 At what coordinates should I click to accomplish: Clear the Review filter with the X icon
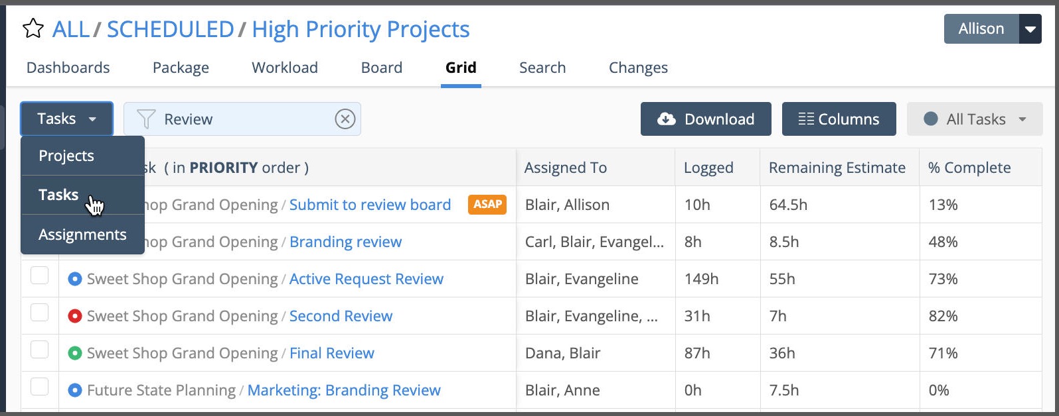coord(345,119)
